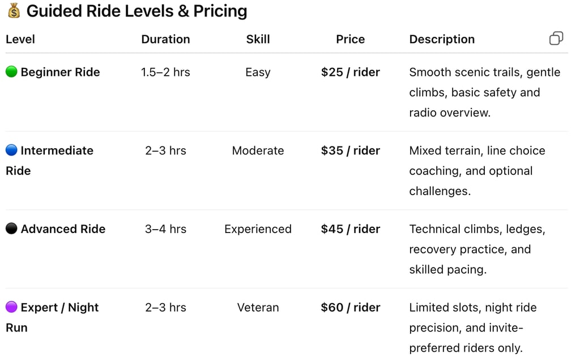This screenshot has width=580, height=362.
Task: Click the $25 / rider price
Action: point(350,72)
